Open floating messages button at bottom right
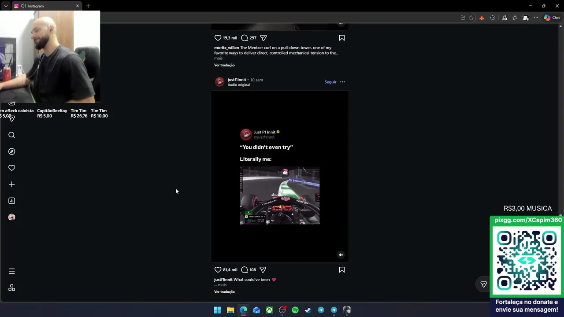Image resolution: width=564 pixels, height=317 pixels. pyautogui.click(x=483, y=284)
